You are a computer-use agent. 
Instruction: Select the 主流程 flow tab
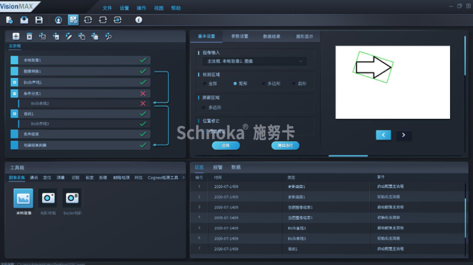[x=15, y=46]
